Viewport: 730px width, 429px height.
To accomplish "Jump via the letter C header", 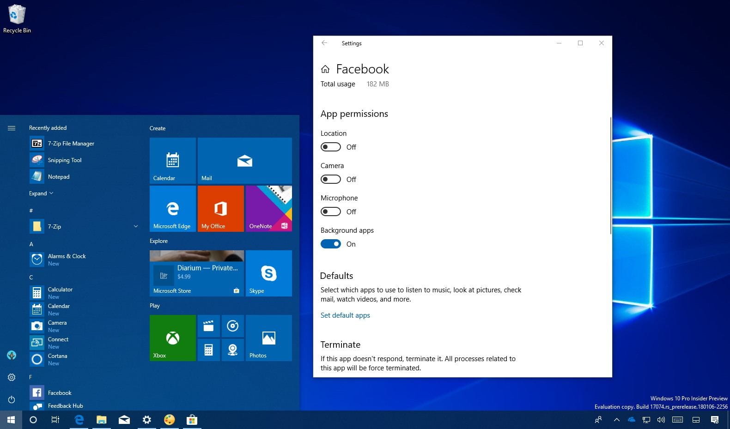I will tap(31, 278).
